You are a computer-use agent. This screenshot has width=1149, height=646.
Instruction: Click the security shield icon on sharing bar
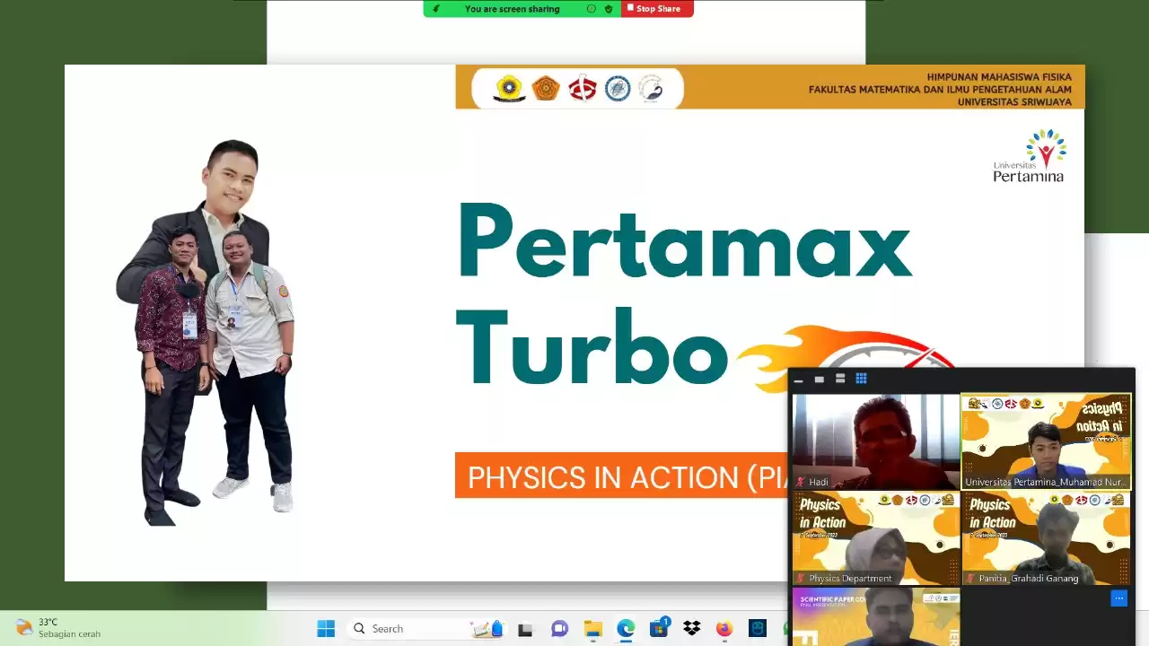pos(608,9)
